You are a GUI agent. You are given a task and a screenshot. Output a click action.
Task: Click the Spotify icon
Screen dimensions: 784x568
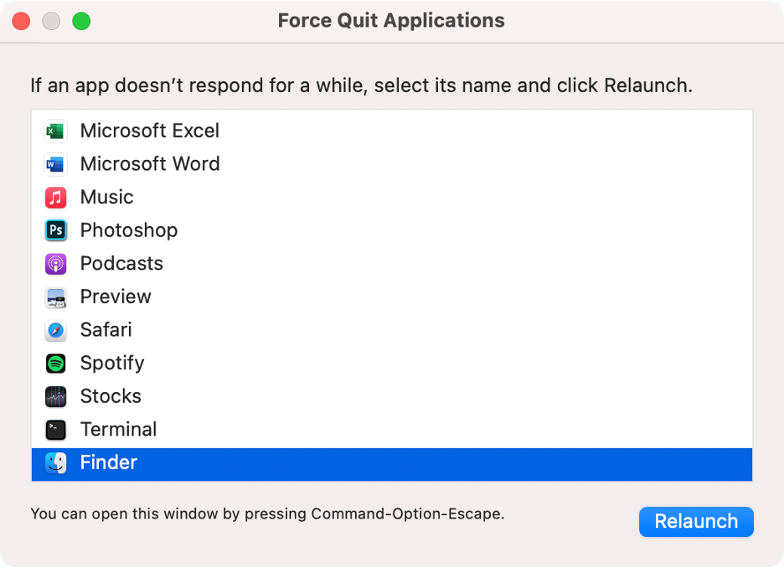coord(54,363)
